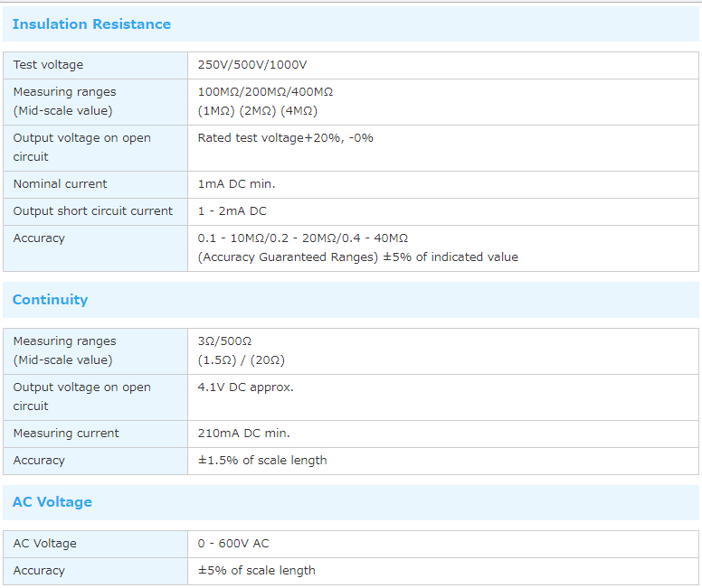
Task: Click the Continuity section heading
Action: click(50, 300)
